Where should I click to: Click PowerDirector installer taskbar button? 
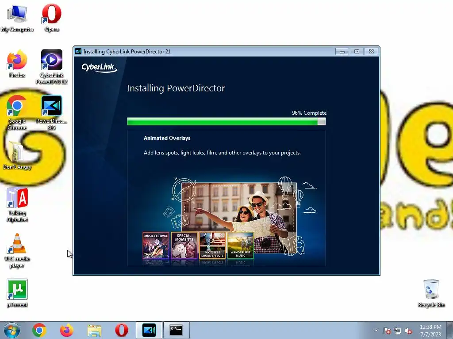point(149,330)
